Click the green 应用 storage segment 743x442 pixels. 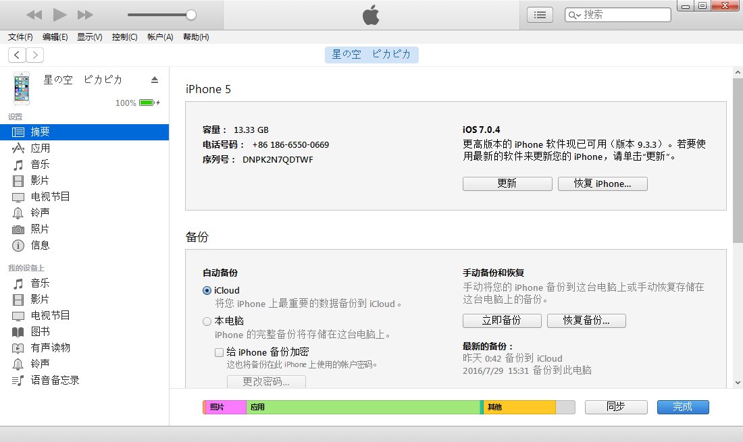pyautogui.click(x=363, y=407)
